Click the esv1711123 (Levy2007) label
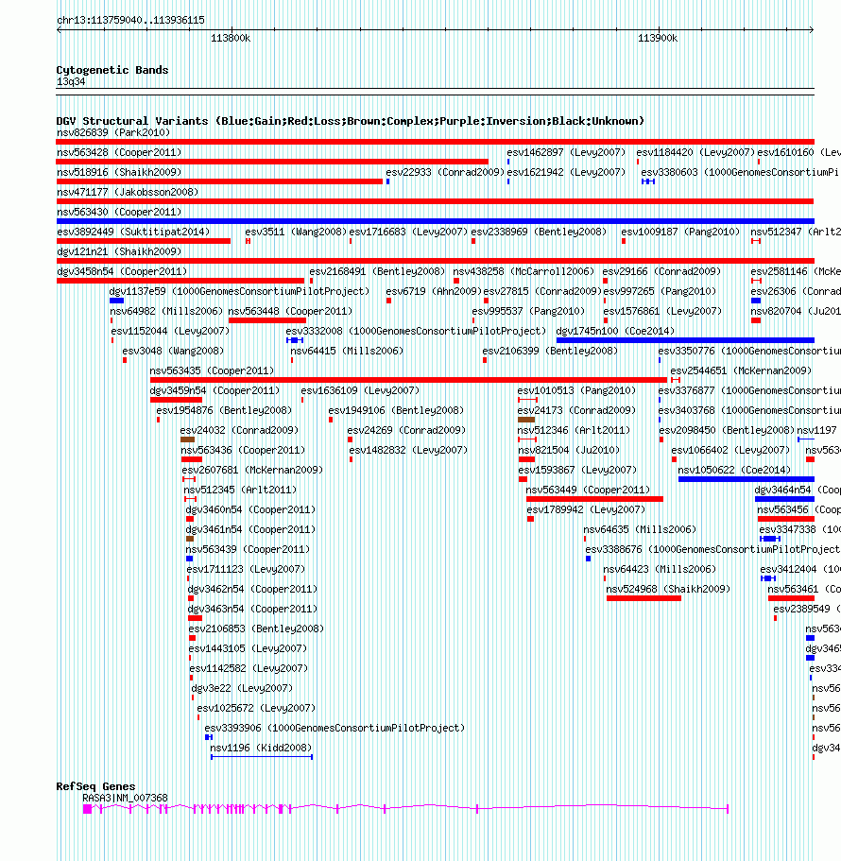Screen dimensions: 841x861 [x=246, y=569]
